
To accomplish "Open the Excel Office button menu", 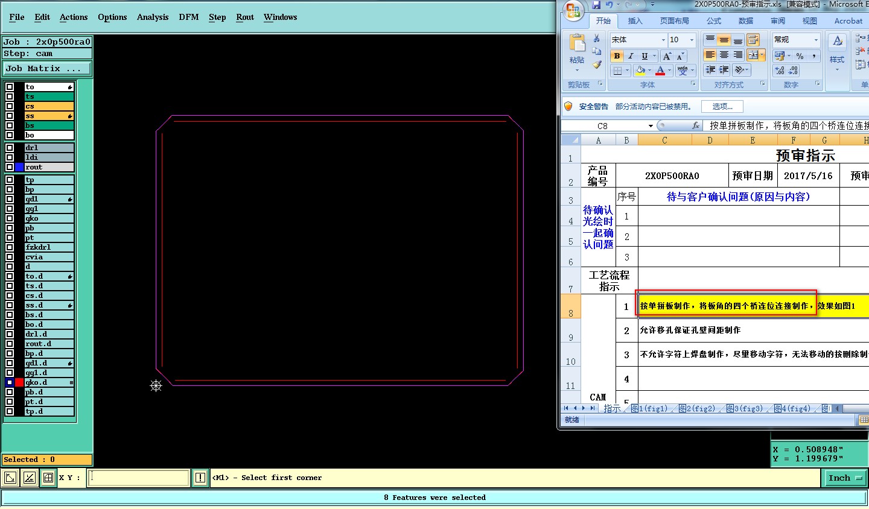I will (x=573, y=11).
